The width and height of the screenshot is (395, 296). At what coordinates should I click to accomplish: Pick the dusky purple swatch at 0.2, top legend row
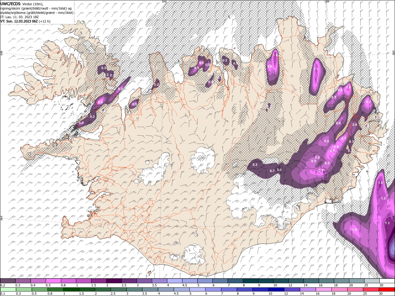[8, 281]
